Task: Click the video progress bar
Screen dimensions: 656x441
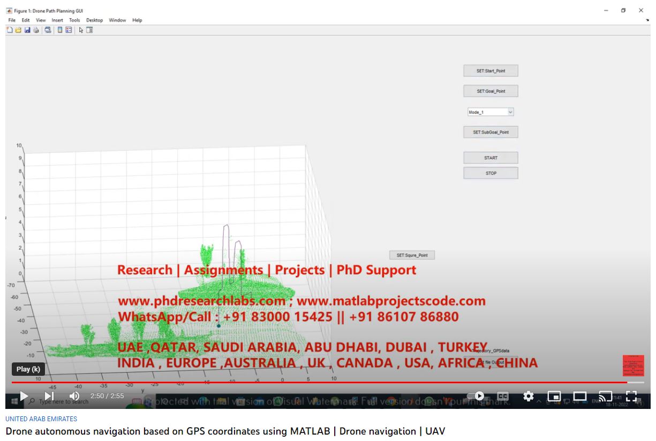Action: [328, 382]
